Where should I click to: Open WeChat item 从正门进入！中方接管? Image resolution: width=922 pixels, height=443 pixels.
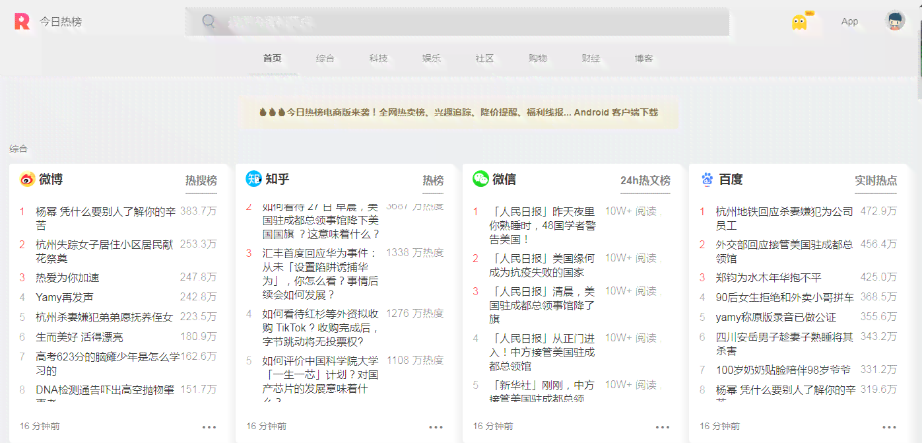click(542, 352)
